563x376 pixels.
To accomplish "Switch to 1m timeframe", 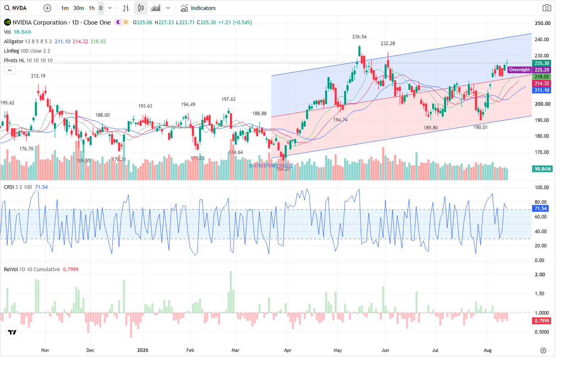I will tap(65, 8).
